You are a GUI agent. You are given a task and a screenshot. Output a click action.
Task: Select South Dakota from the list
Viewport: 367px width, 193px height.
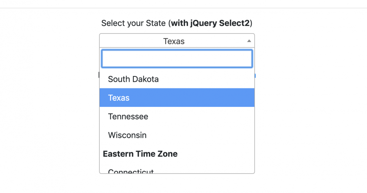[x=133, y=79]
